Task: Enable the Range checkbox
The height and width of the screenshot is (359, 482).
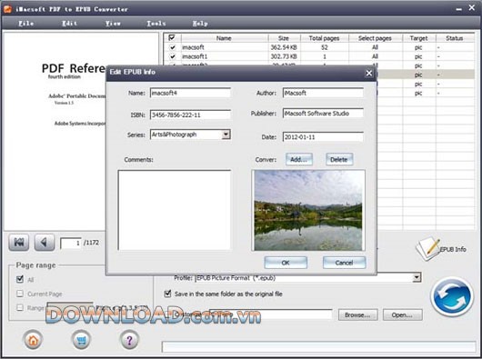Action: pos(20,307)
